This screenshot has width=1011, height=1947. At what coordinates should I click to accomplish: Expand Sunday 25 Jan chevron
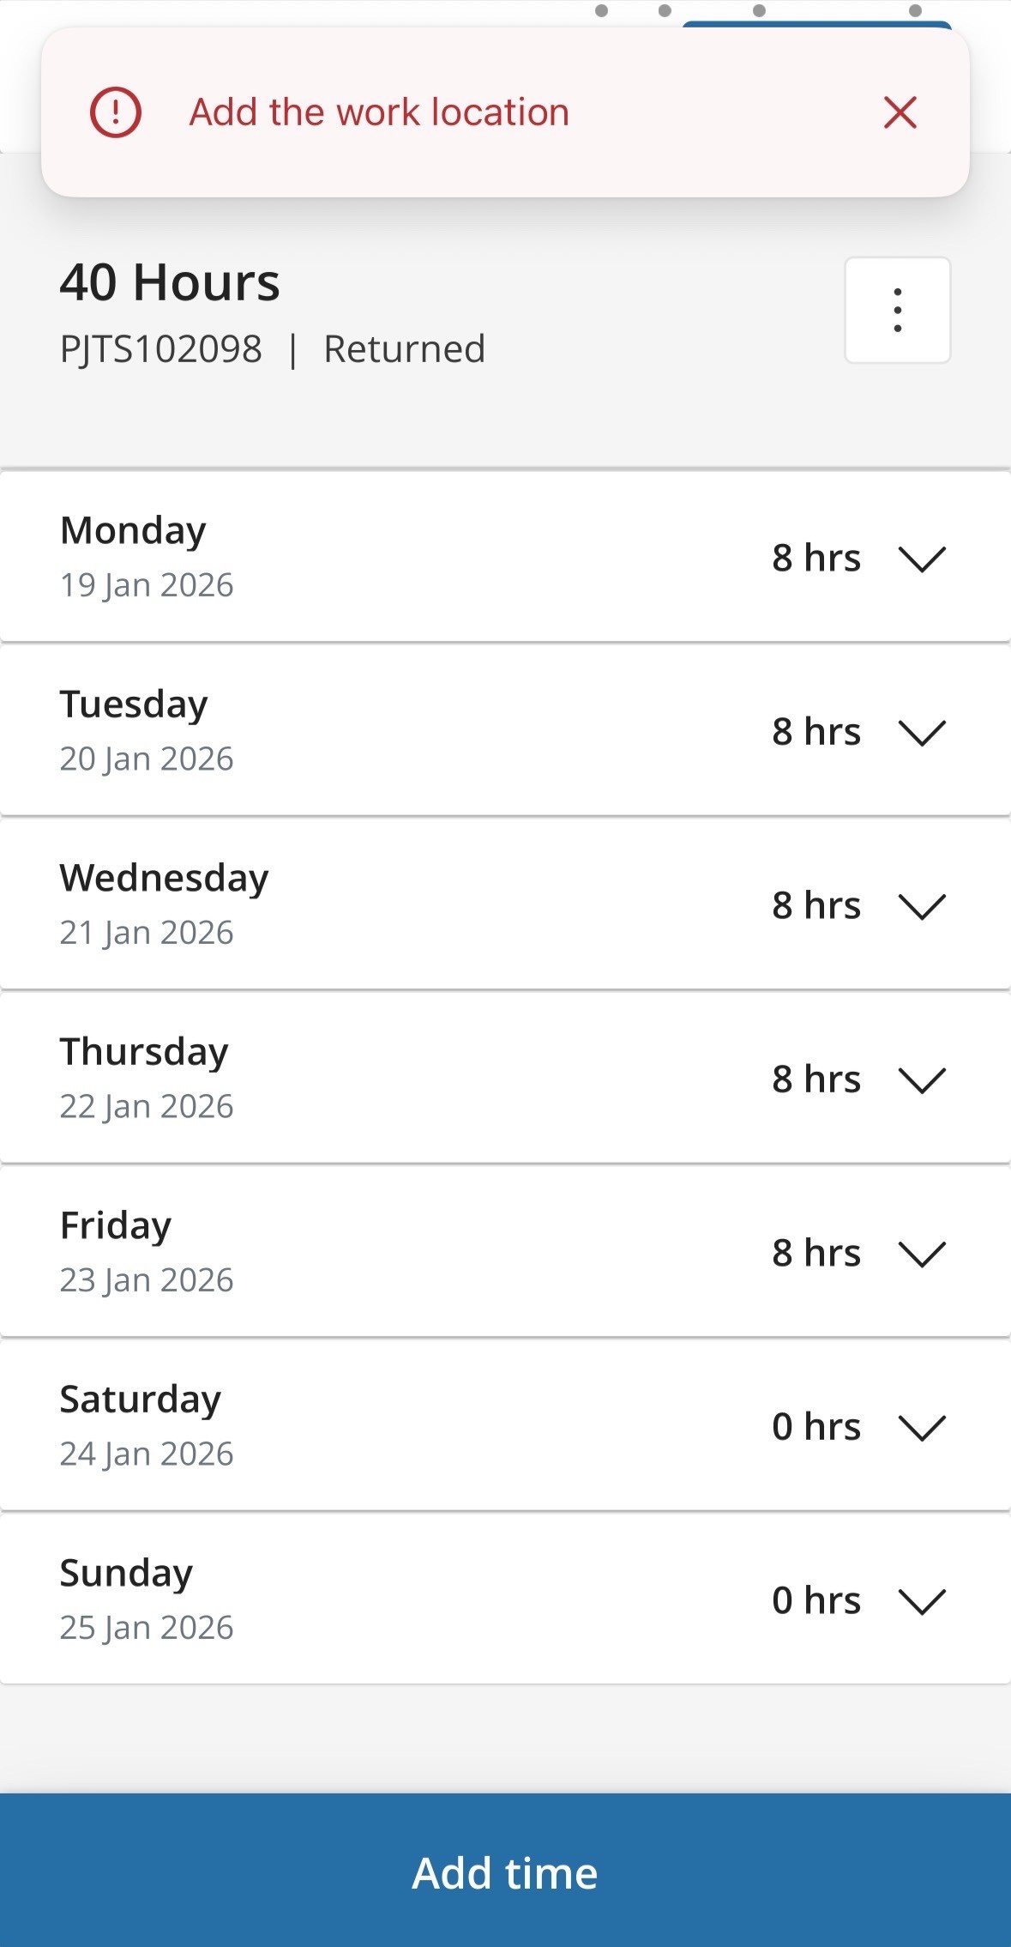pos(921,1601)
